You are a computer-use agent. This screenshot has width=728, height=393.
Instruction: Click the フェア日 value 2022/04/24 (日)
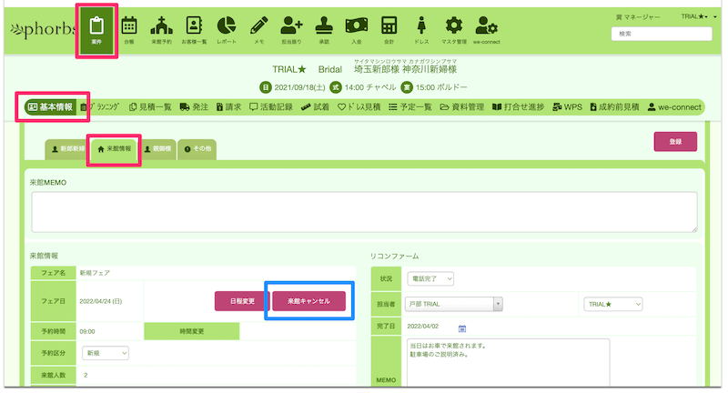pos(101,301)
